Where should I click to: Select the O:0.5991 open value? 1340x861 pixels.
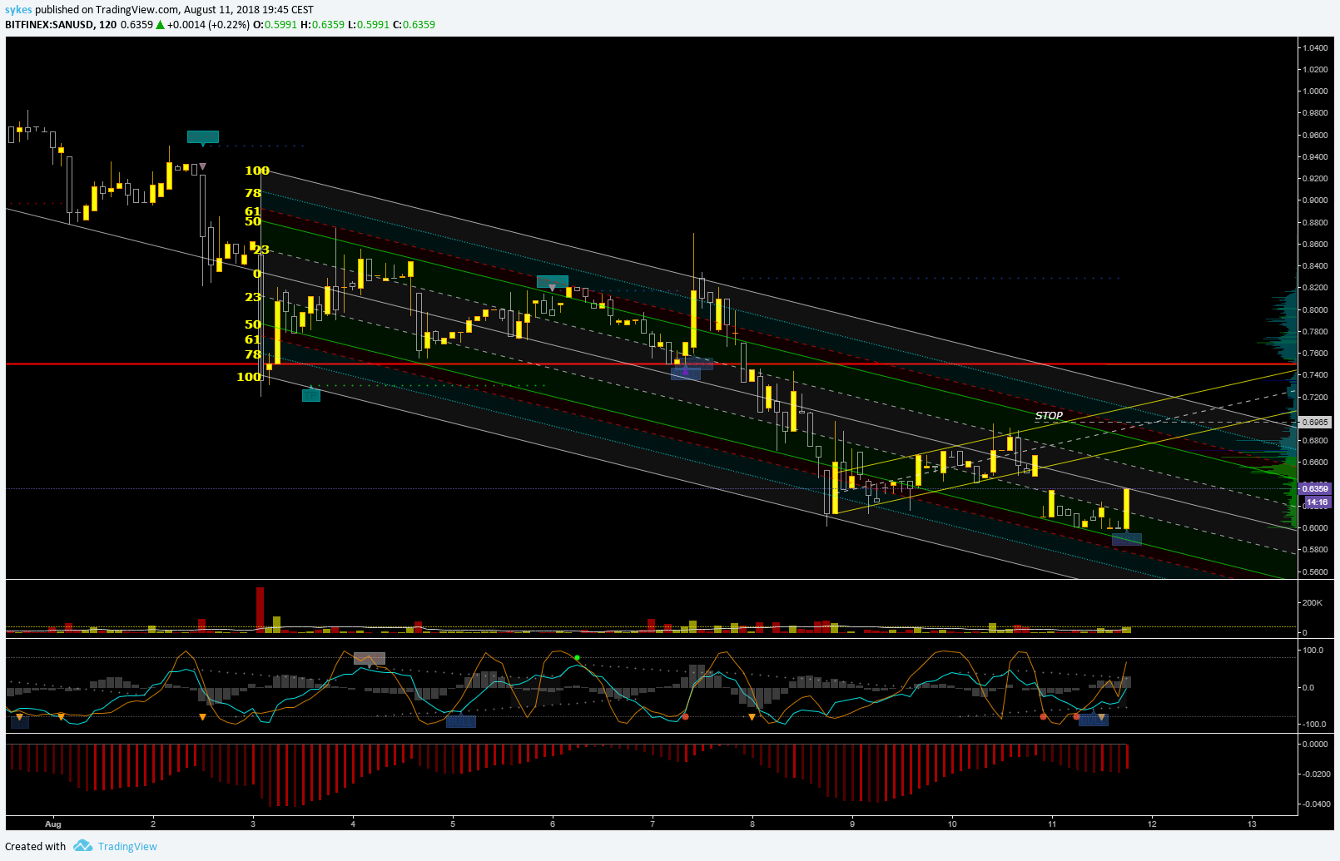tap(275, 24)
